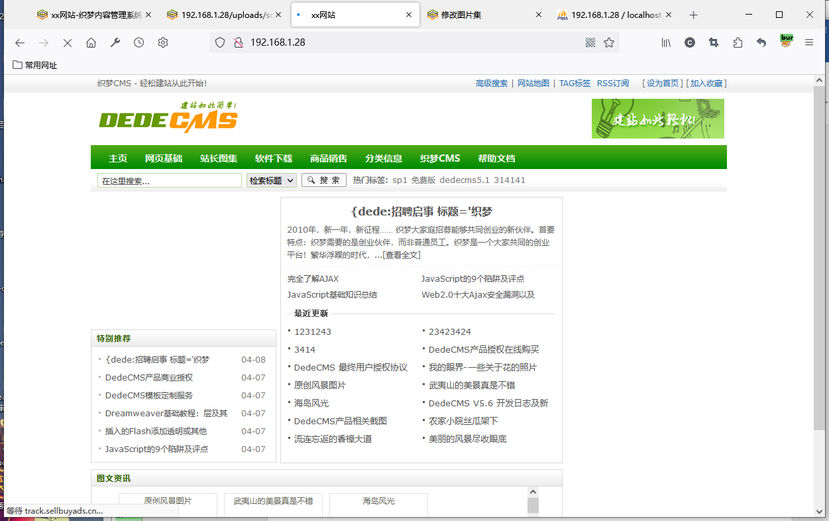Open 插入的Flash添加透明或其他 recommended item
This screenshot has height=521, width=829.
[x=156, y=432]
